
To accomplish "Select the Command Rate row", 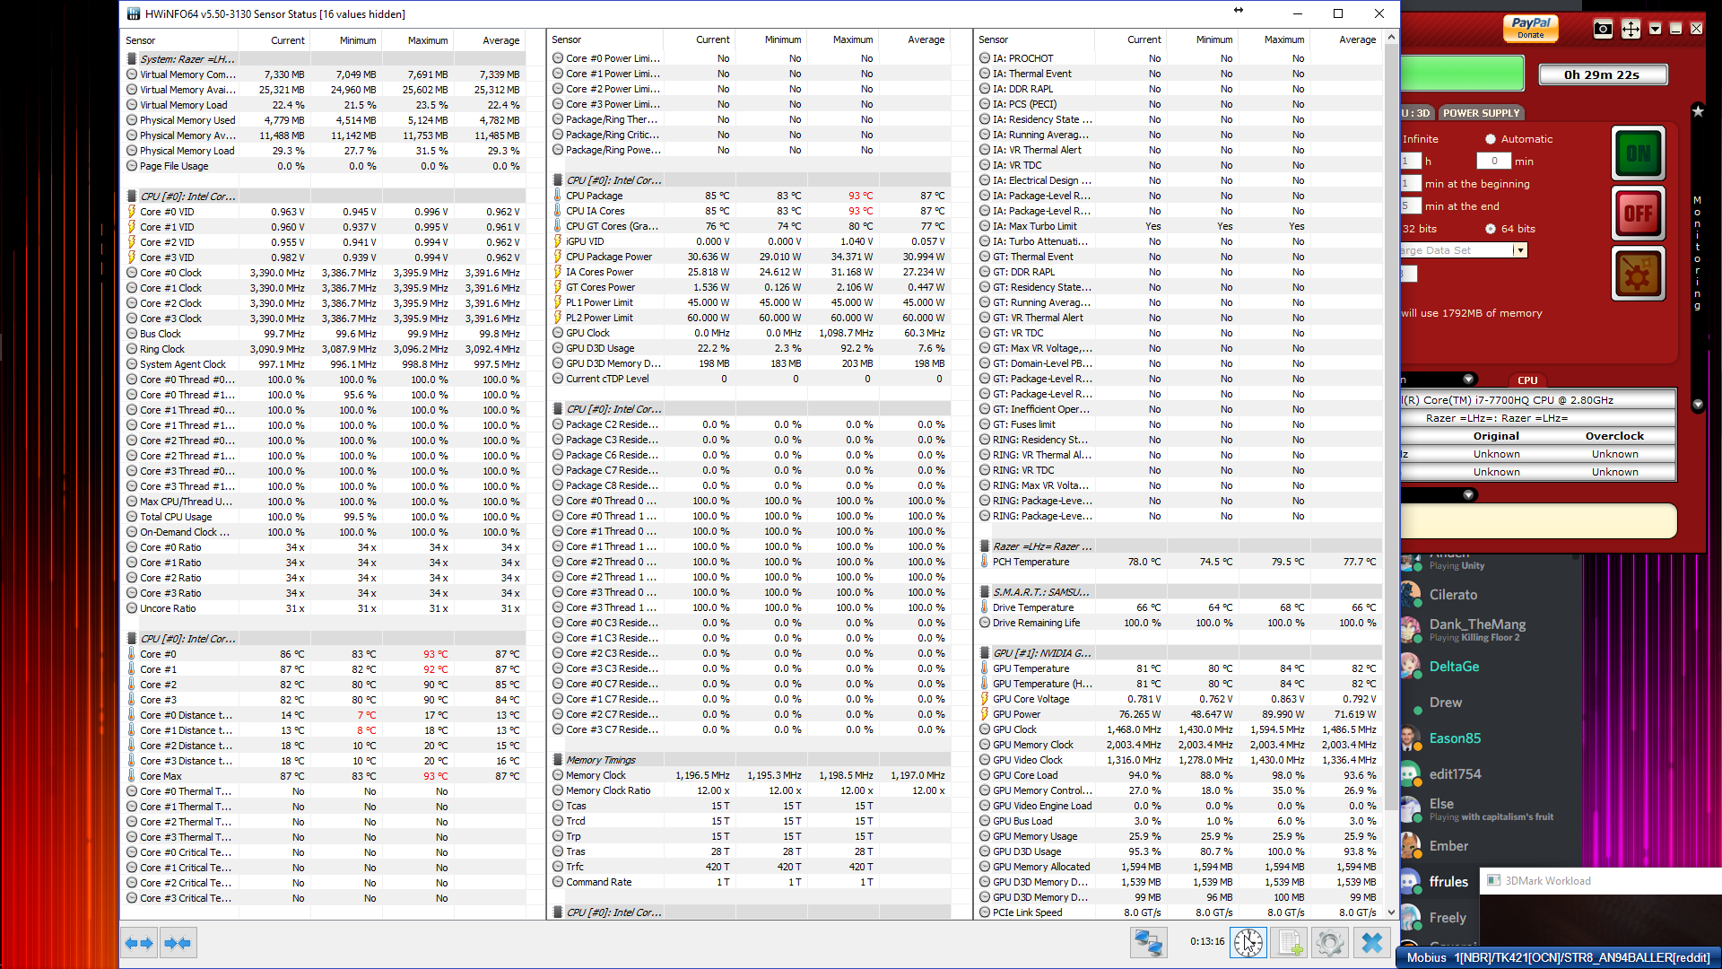I will tap(752, 882).
